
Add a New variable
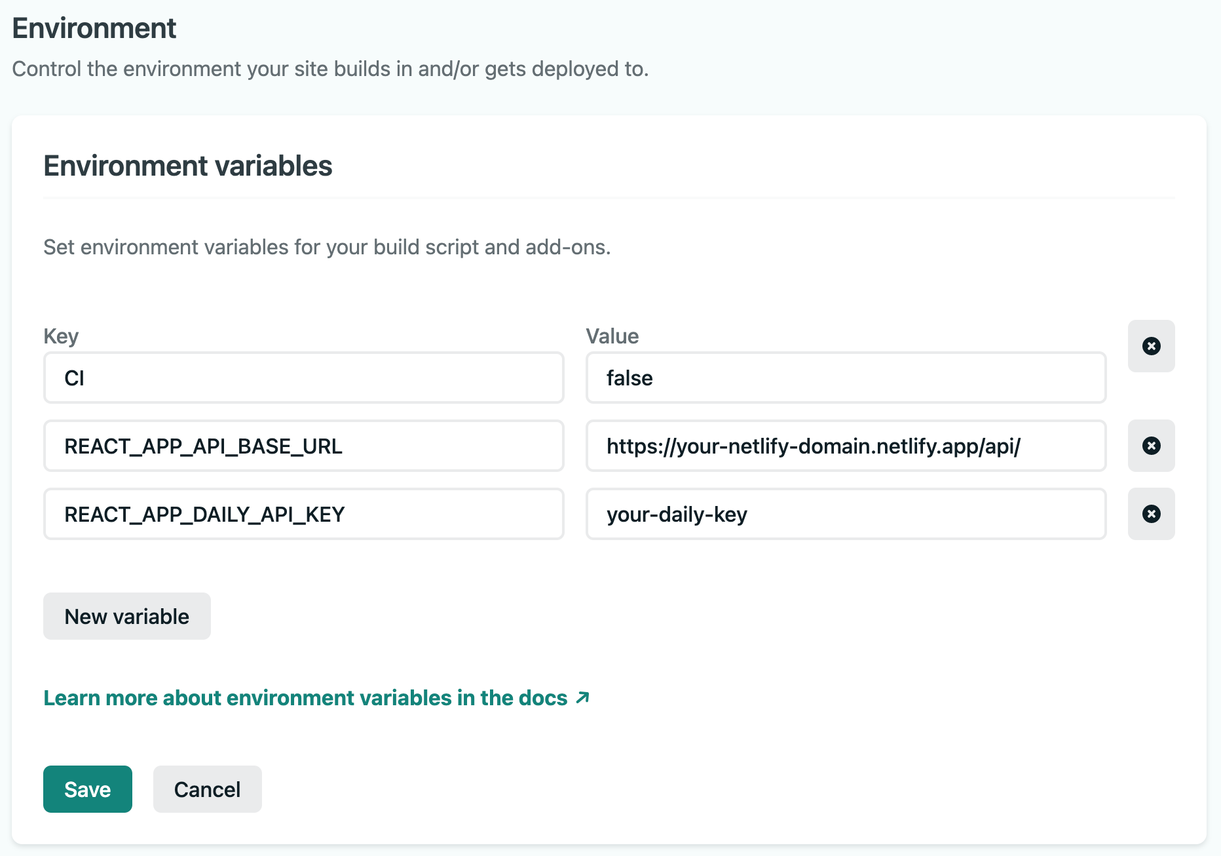tap(127, 616)
